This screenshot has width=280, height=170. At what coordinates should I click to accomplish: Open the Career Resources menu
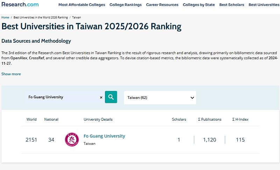point(162,5)
